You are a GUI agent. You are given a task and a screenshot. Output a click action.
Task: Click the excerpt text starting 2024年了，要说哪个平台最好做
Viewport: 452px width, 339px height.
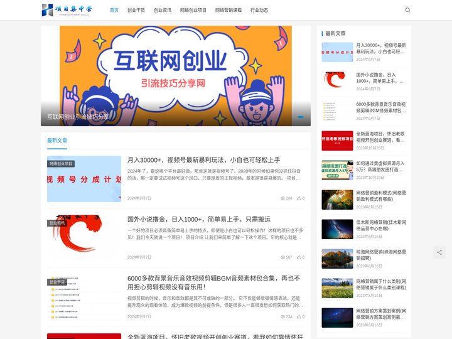(214, 175)
